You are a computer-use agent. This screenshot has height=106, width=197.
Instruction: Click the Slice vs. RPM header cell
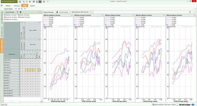tap(33, 30)
